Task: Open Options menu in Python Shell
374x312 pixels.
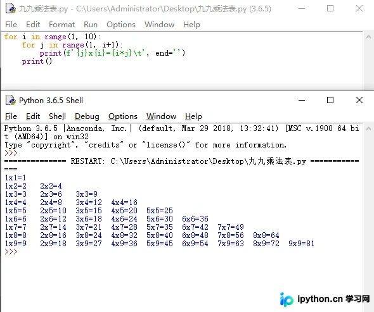Action: [123, 116]
